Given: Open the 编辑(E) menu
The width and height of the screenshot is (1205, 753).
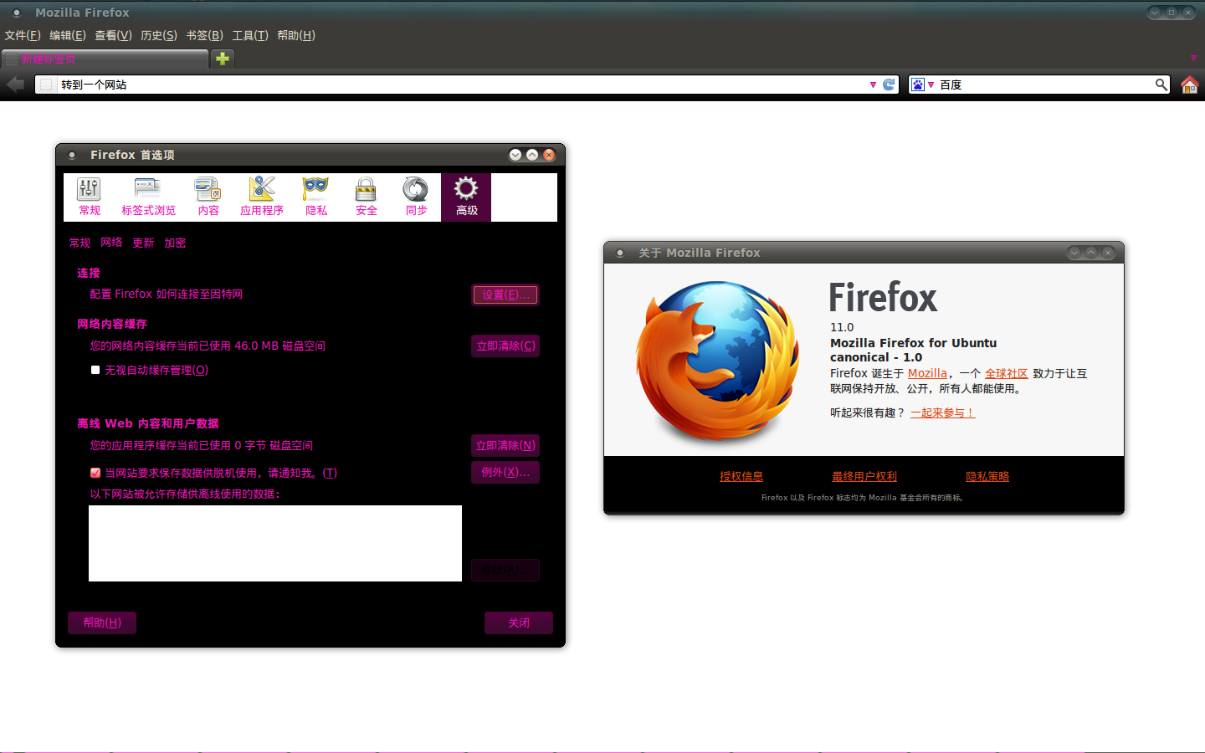Looking at the screenshot, I should click(68, 35).
